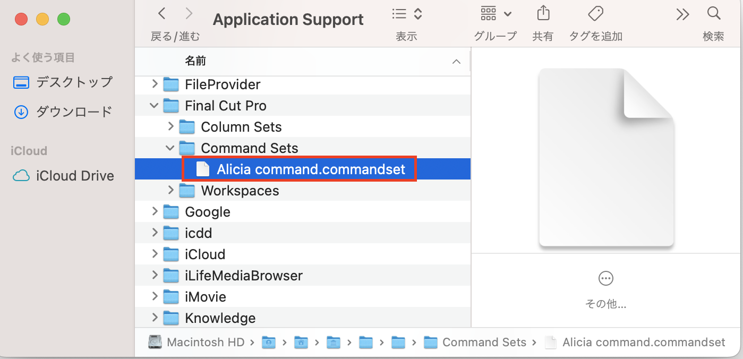
Task: Collapse the Command Sets folder
Action: click(170, 148)
